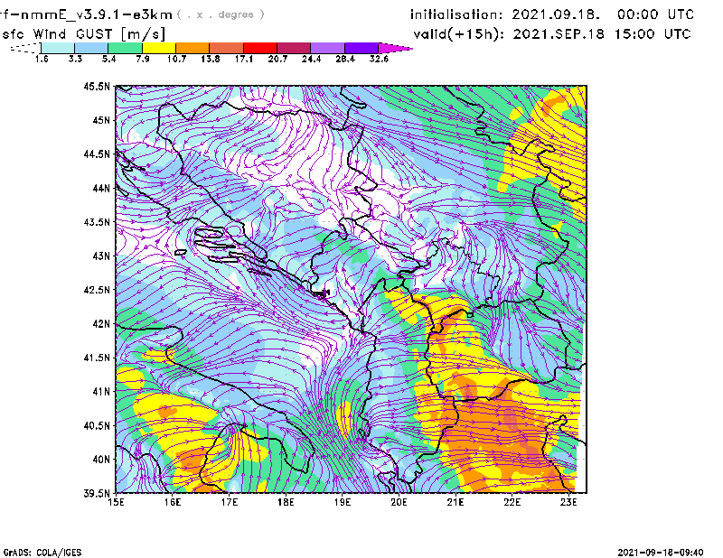Click the violet legend swatch from 28.4
This screenshot has width=723, height=558.
coord(361,48)
